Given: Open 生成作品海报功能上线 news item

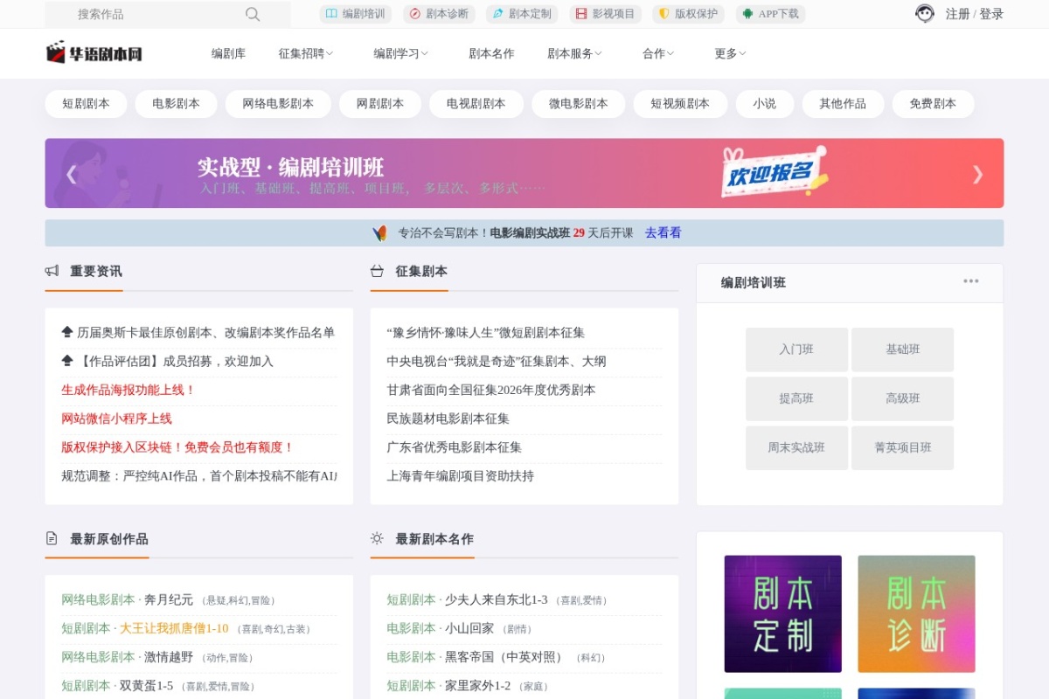Looking at the screenshot, I should coord(129,391).
